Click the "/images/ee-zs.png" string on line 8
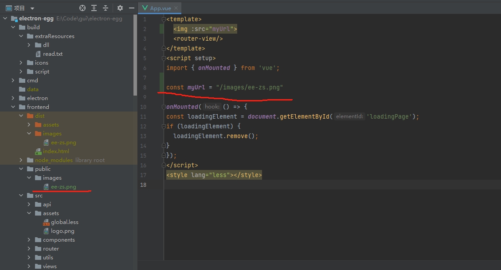 click(250, 88)
